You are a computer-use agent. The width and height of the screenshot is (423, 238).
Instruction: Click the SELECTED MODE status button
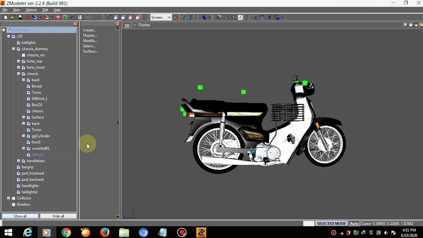(331, 224)
